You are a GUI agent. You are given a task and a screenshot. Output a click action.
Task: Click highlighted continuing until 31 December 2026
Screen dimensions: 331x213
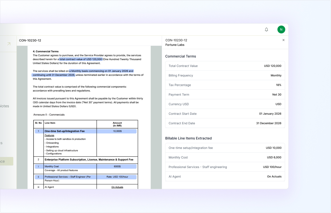(53, 75)
